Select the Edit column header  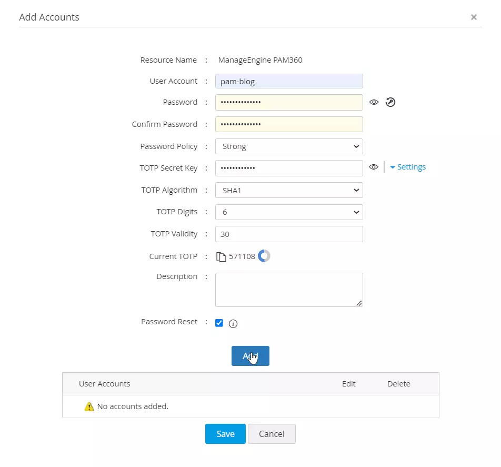tap(348, 384)
